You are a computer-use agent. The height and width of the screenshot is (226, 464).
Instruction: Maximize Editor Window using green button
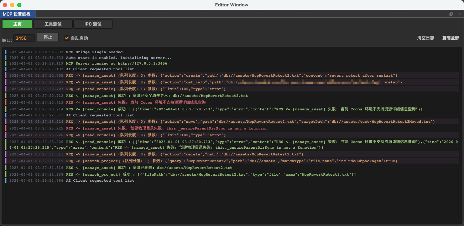pos(19,5)
